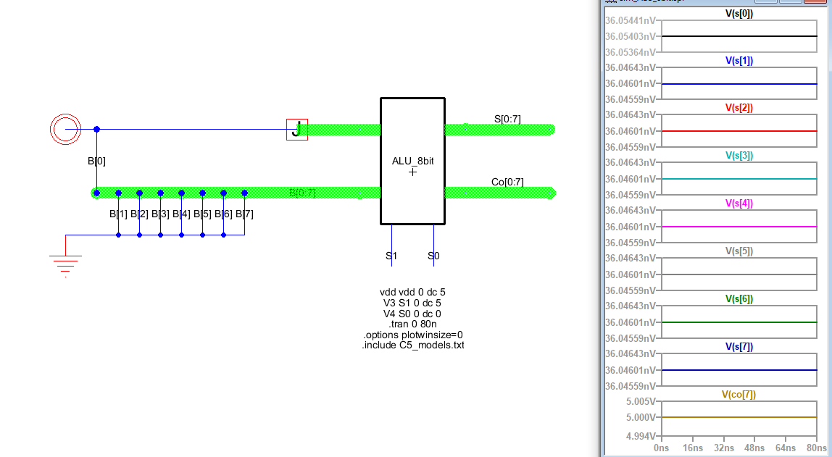Screen dimensions: 832x457
Task: Click the magenta V(s[4]) trace label
Action: point(739,204)
